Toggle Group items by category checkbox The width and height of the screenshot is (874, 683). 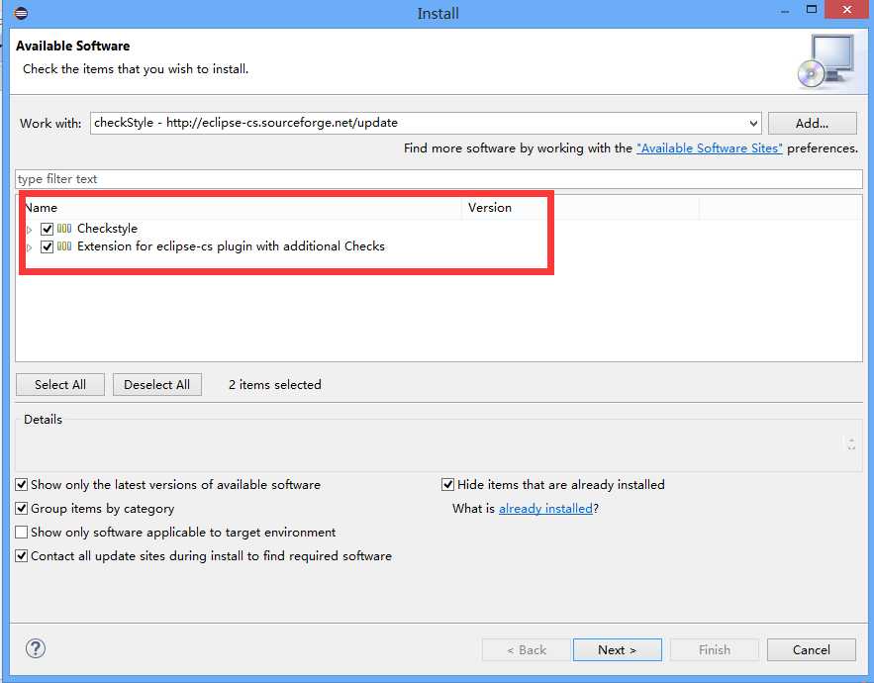(x=21, y=509)
